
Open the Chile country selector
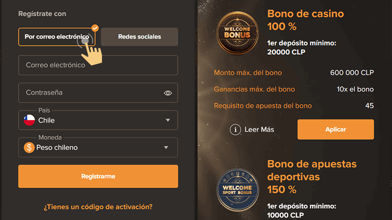point(98,120)
